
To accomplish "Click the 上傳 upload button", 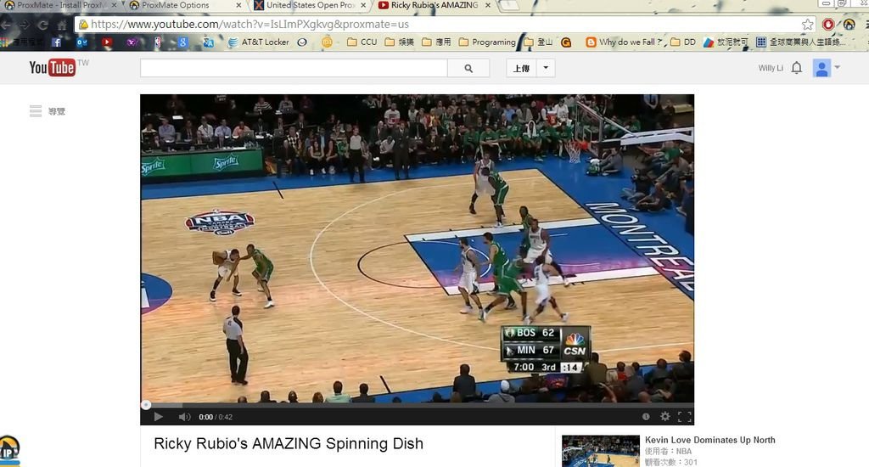I will (521, 68).
